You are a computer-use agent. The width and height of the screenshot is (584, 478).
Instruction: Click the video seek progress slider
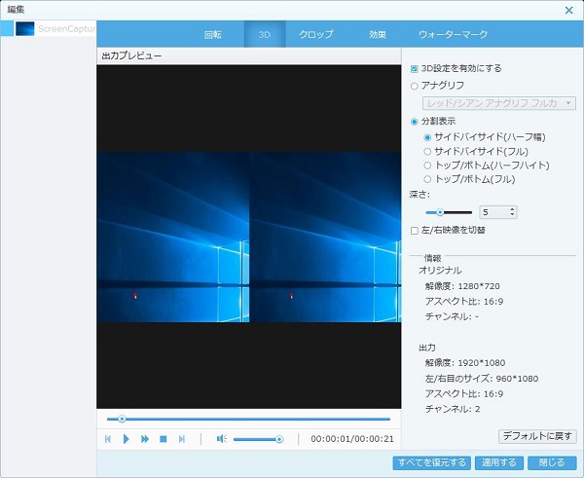coord(248,420)
